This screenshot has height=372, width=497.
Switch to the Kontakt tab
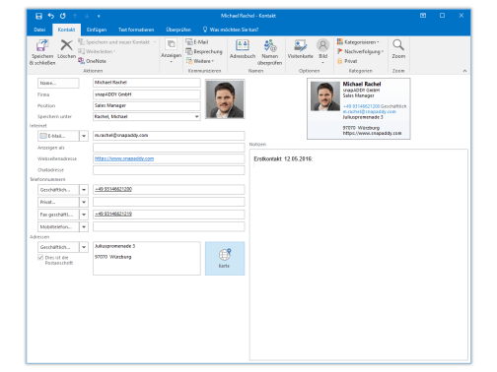pos(66,30)
